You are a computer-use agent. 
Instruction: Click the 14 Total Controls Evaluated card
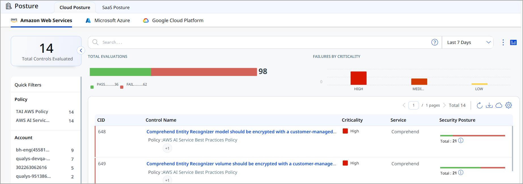(46, 51)
